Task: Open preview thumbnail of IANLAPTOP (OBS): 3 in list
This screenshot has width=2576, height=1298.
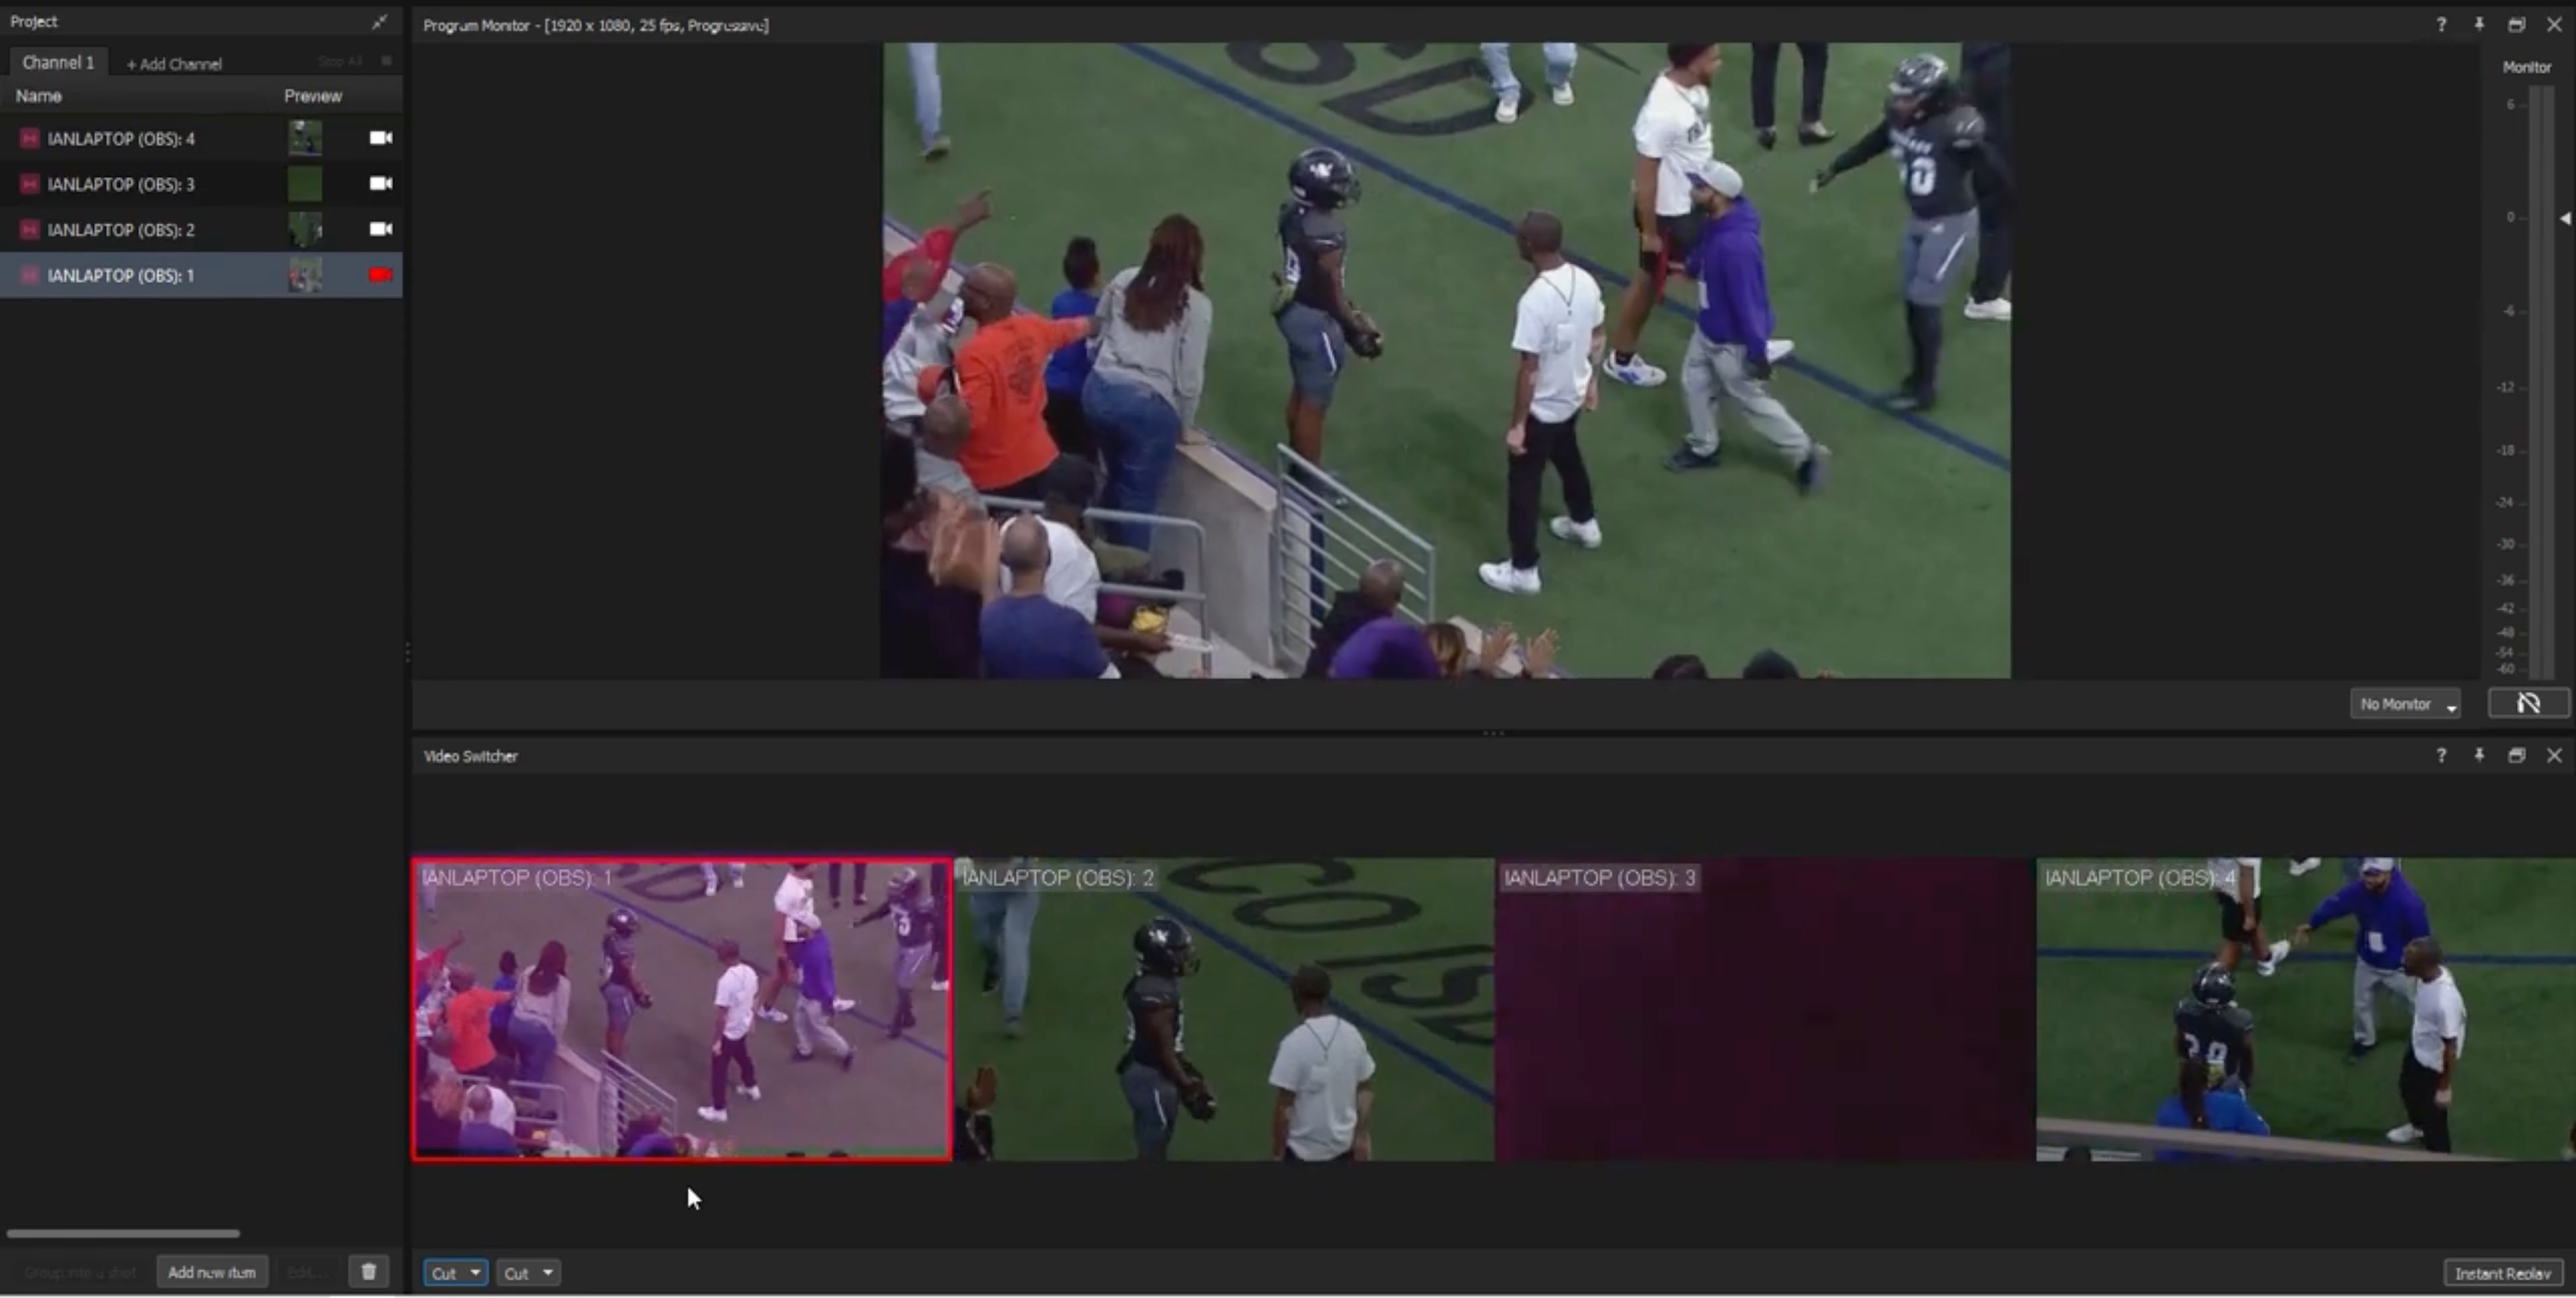Action: (305, 184)
